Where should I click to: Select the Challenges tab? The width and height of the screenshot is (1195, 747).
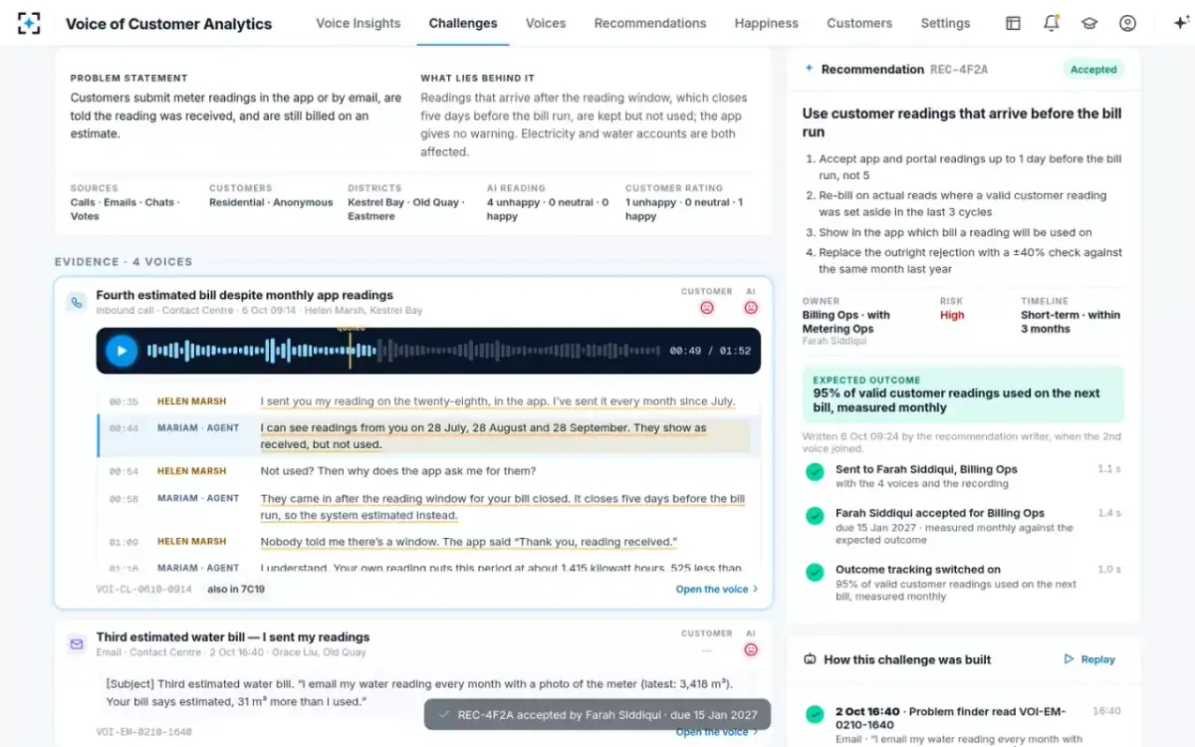463,23
